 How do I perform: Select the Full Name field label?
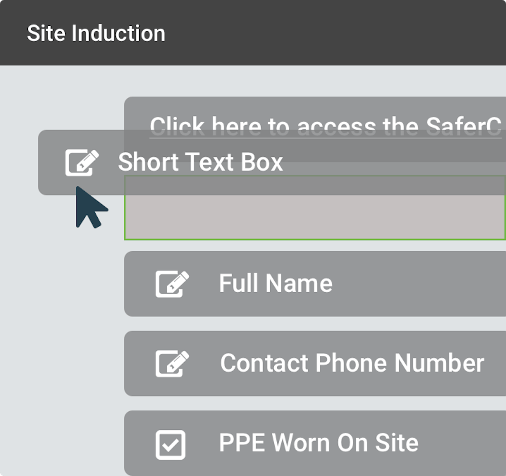tap(276, 283)
